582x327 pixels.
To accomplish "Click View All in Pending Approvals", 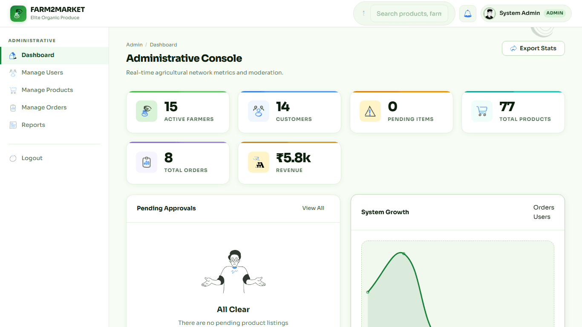I will coord(313,208).
